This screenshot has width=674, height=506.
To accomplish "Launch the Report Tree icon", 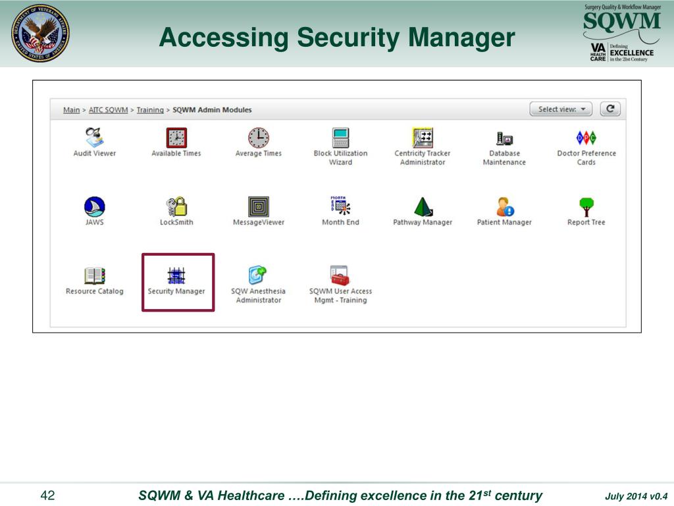I will (586, 207).
